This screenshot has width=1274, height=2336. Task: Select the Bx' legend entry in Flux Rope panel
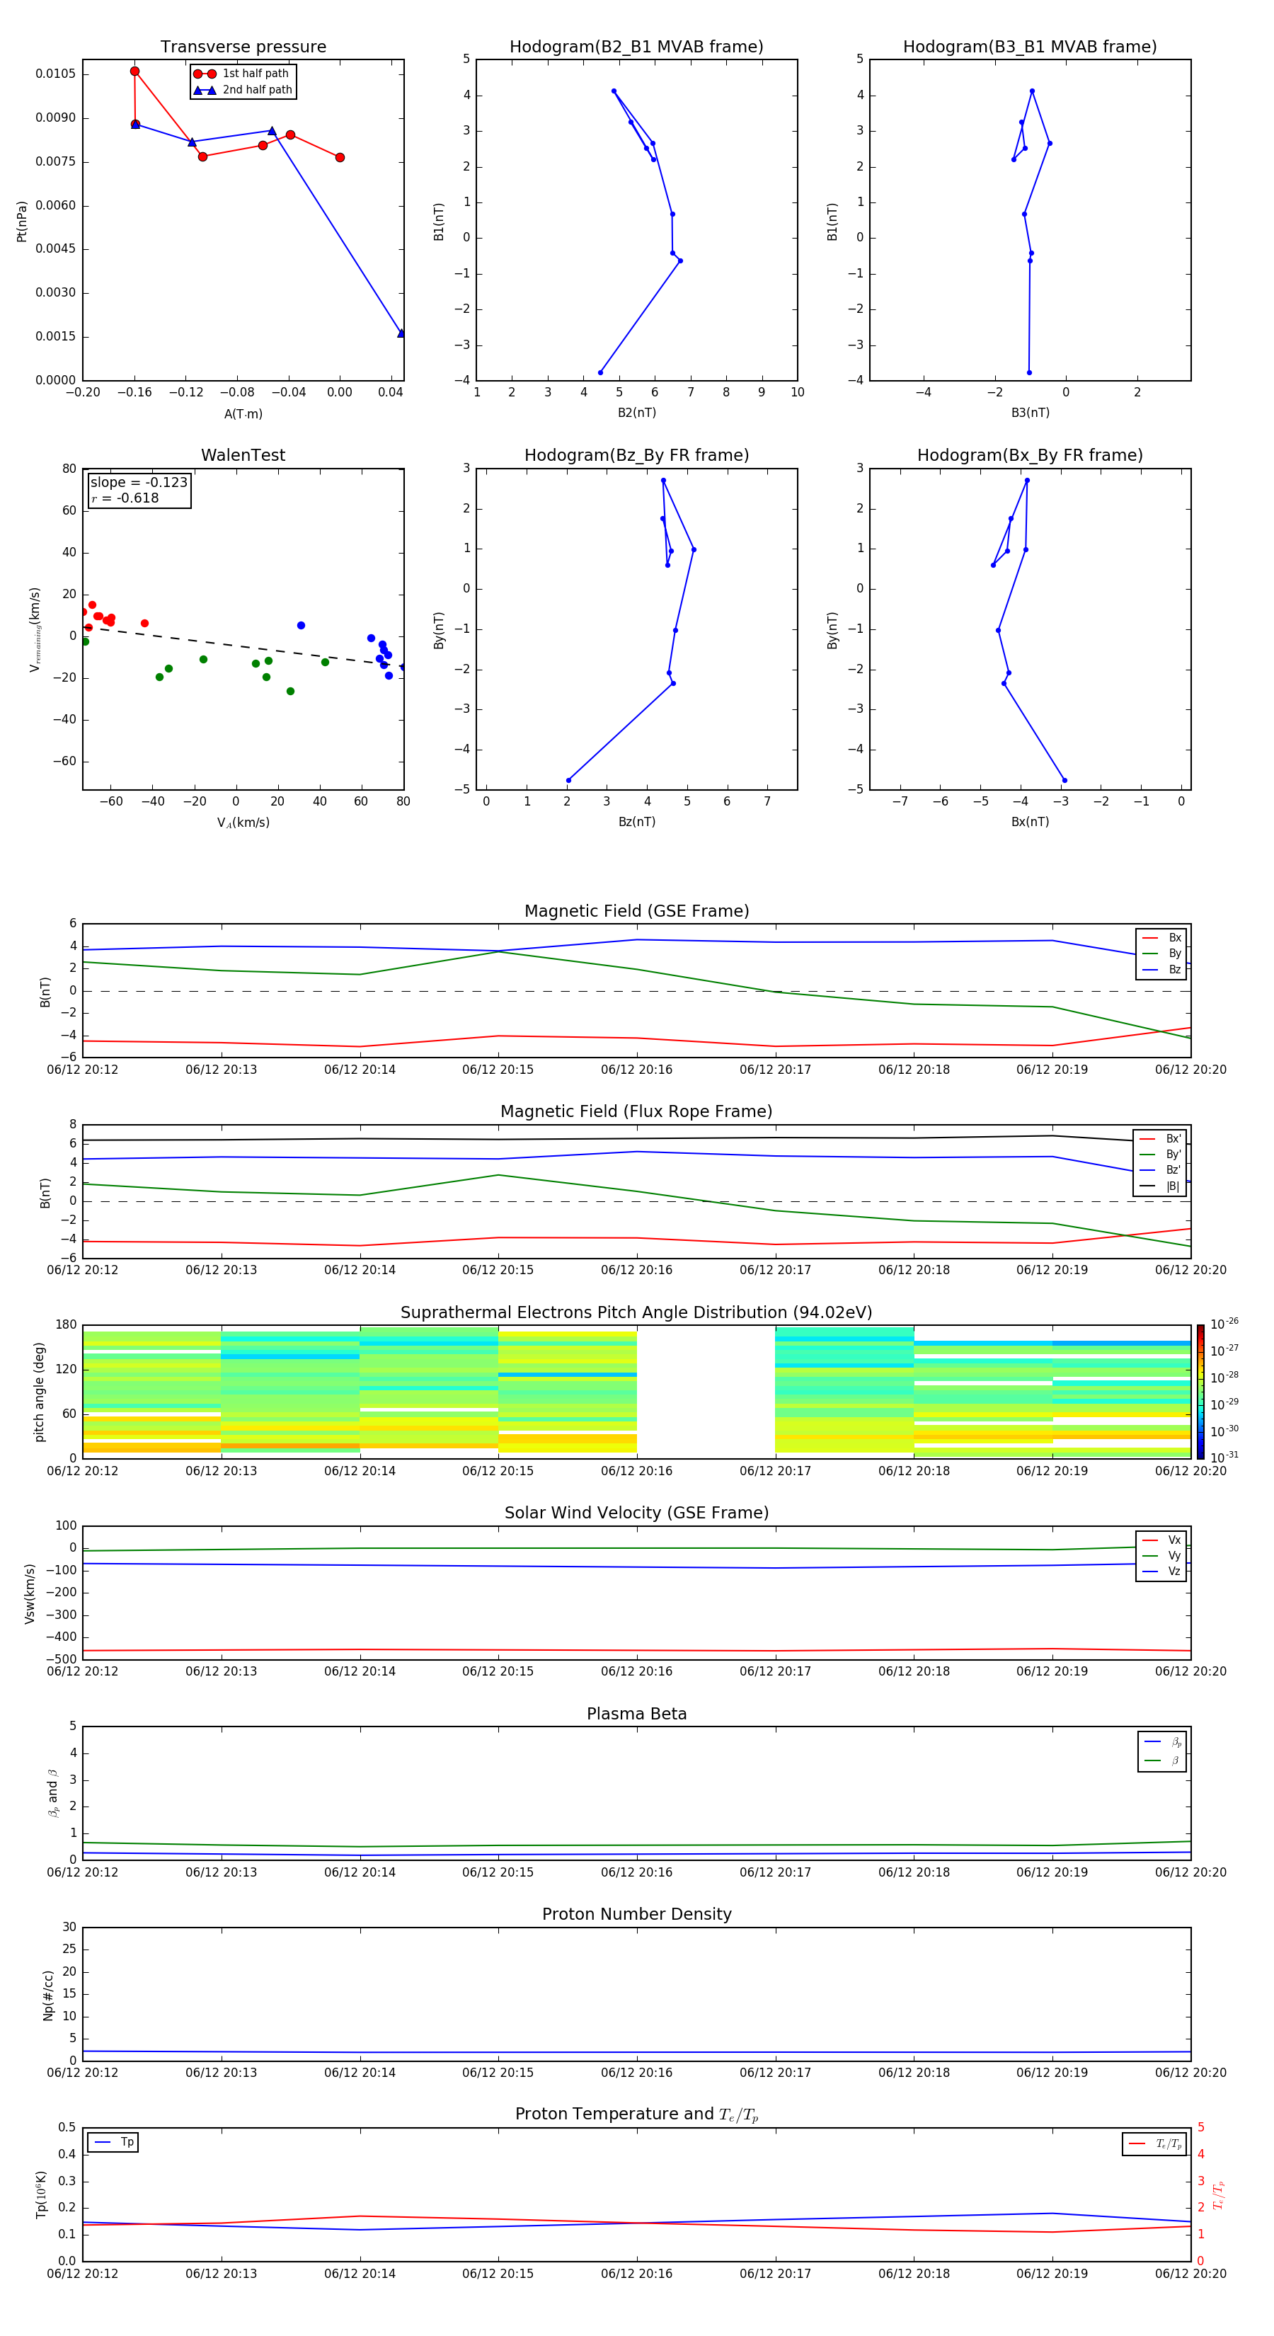[1160, 1139]
